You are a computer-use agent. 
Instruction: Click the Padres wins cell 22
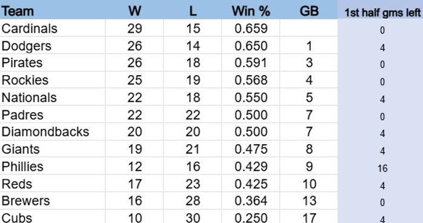pos(135,115)
